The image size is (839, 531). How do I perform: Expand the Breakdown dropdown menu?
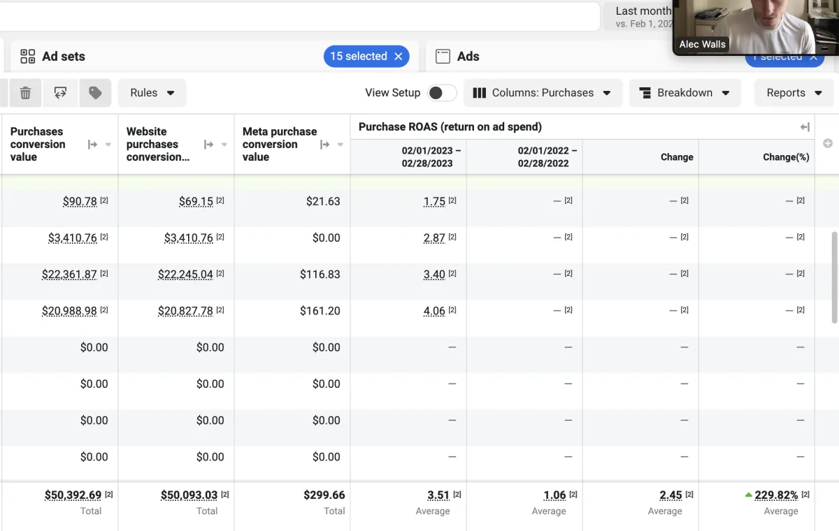point(684,93)
